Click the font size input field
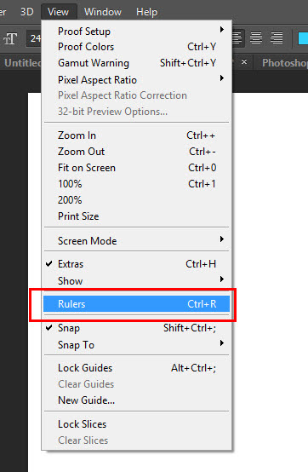This screenshot has height=472, width=308. pos(34,38)
